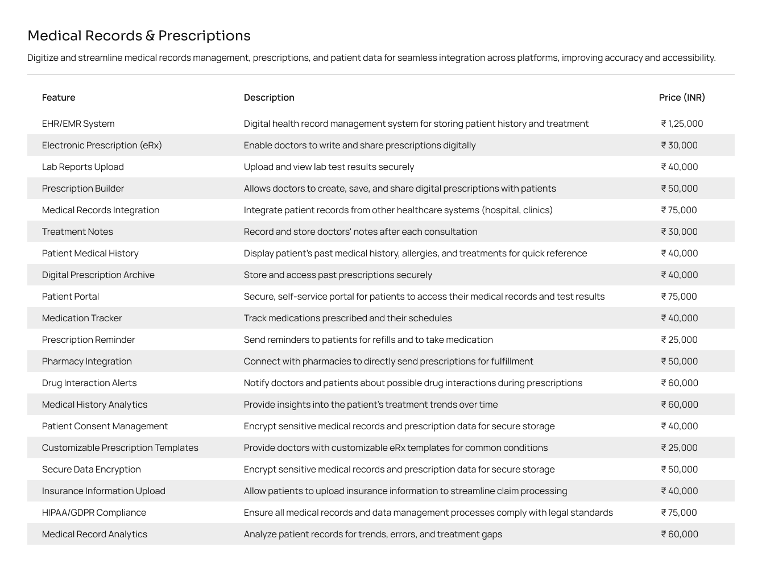
Task: Click the Drug Interaction Alerts row
Action: (381, 383)
